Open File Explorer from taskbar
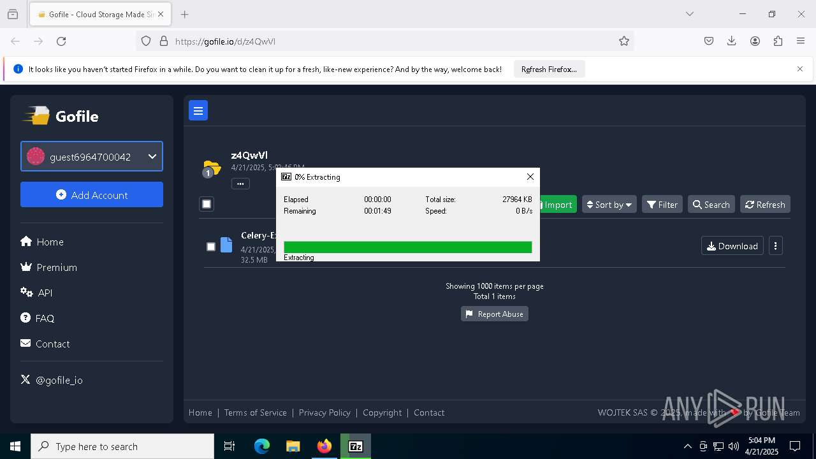 [x=293, y=446]
